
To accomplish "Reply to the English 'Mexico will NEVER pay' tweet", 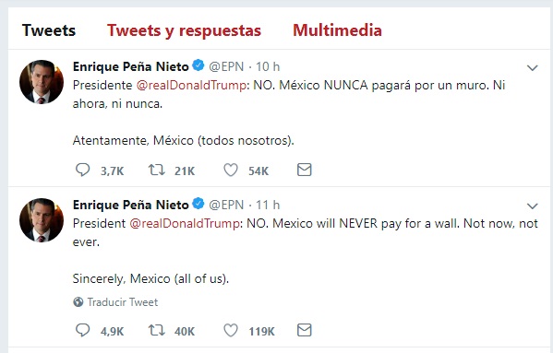I will tap(83, 331).
